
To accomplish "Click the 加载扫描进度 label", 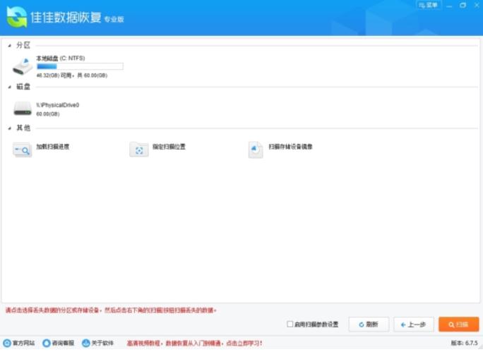I will [53, 147].
